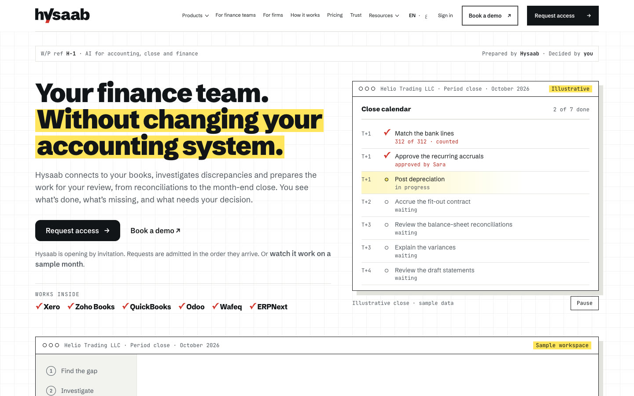Click window dots on the Close calendar card
This screenshot has width=634, height=396.
[367, 89]
